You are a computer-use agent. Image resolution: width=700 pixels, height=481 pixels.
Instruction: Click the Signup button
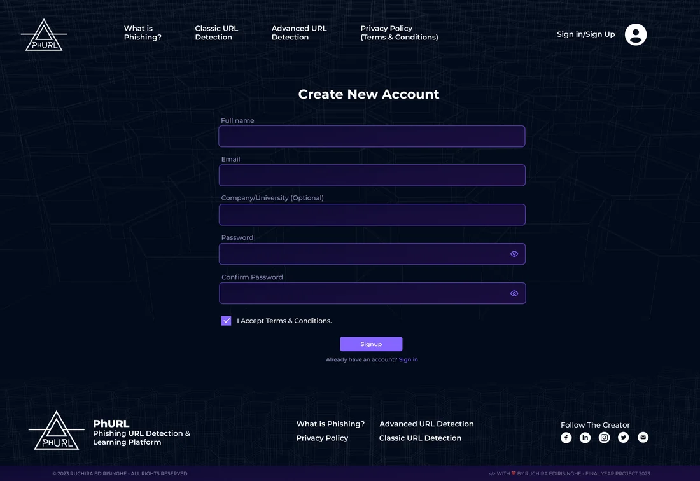point(371,344)
